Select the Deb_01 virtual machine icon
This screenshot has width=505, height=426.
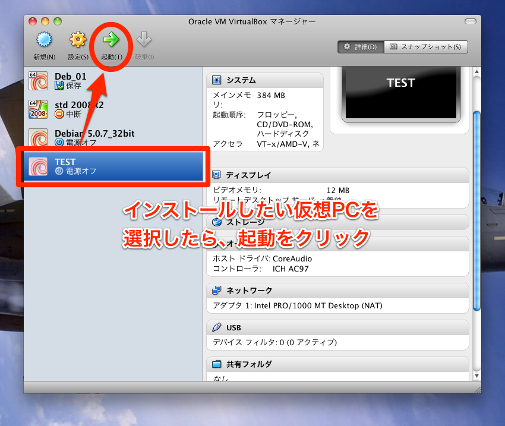click(38, 81)
